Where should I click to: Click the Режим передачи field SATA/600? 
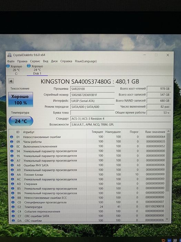click(92, 106)
